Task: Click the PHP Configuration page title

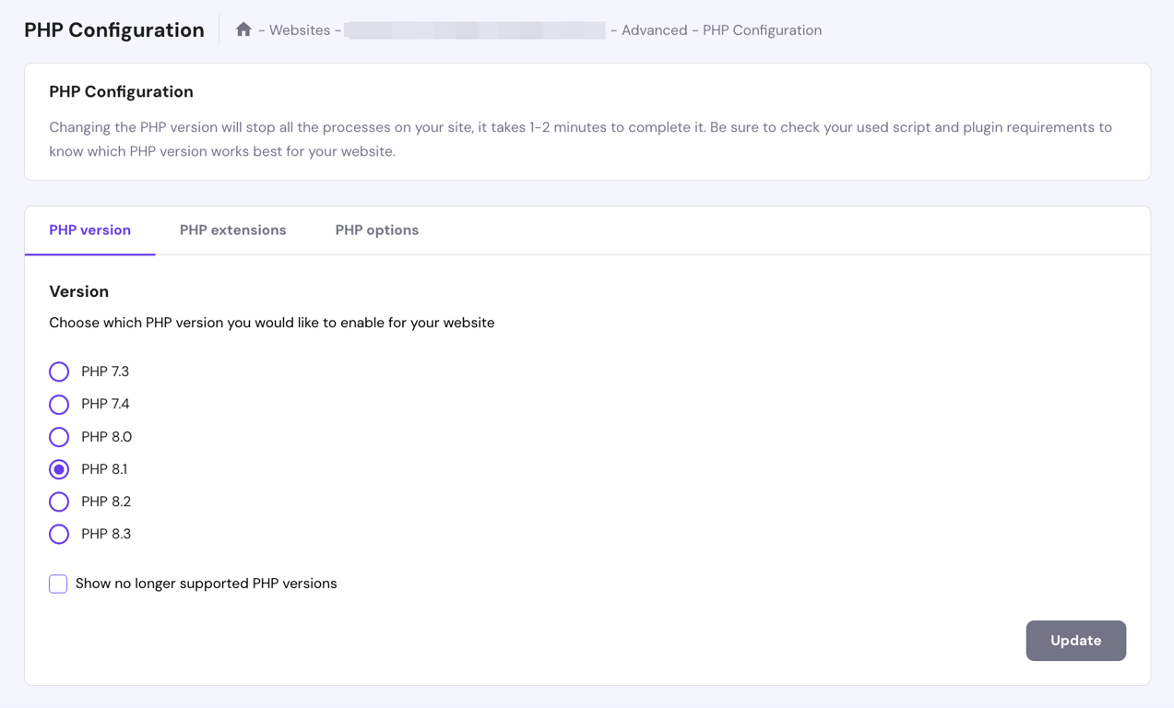Action: (113, 29)
